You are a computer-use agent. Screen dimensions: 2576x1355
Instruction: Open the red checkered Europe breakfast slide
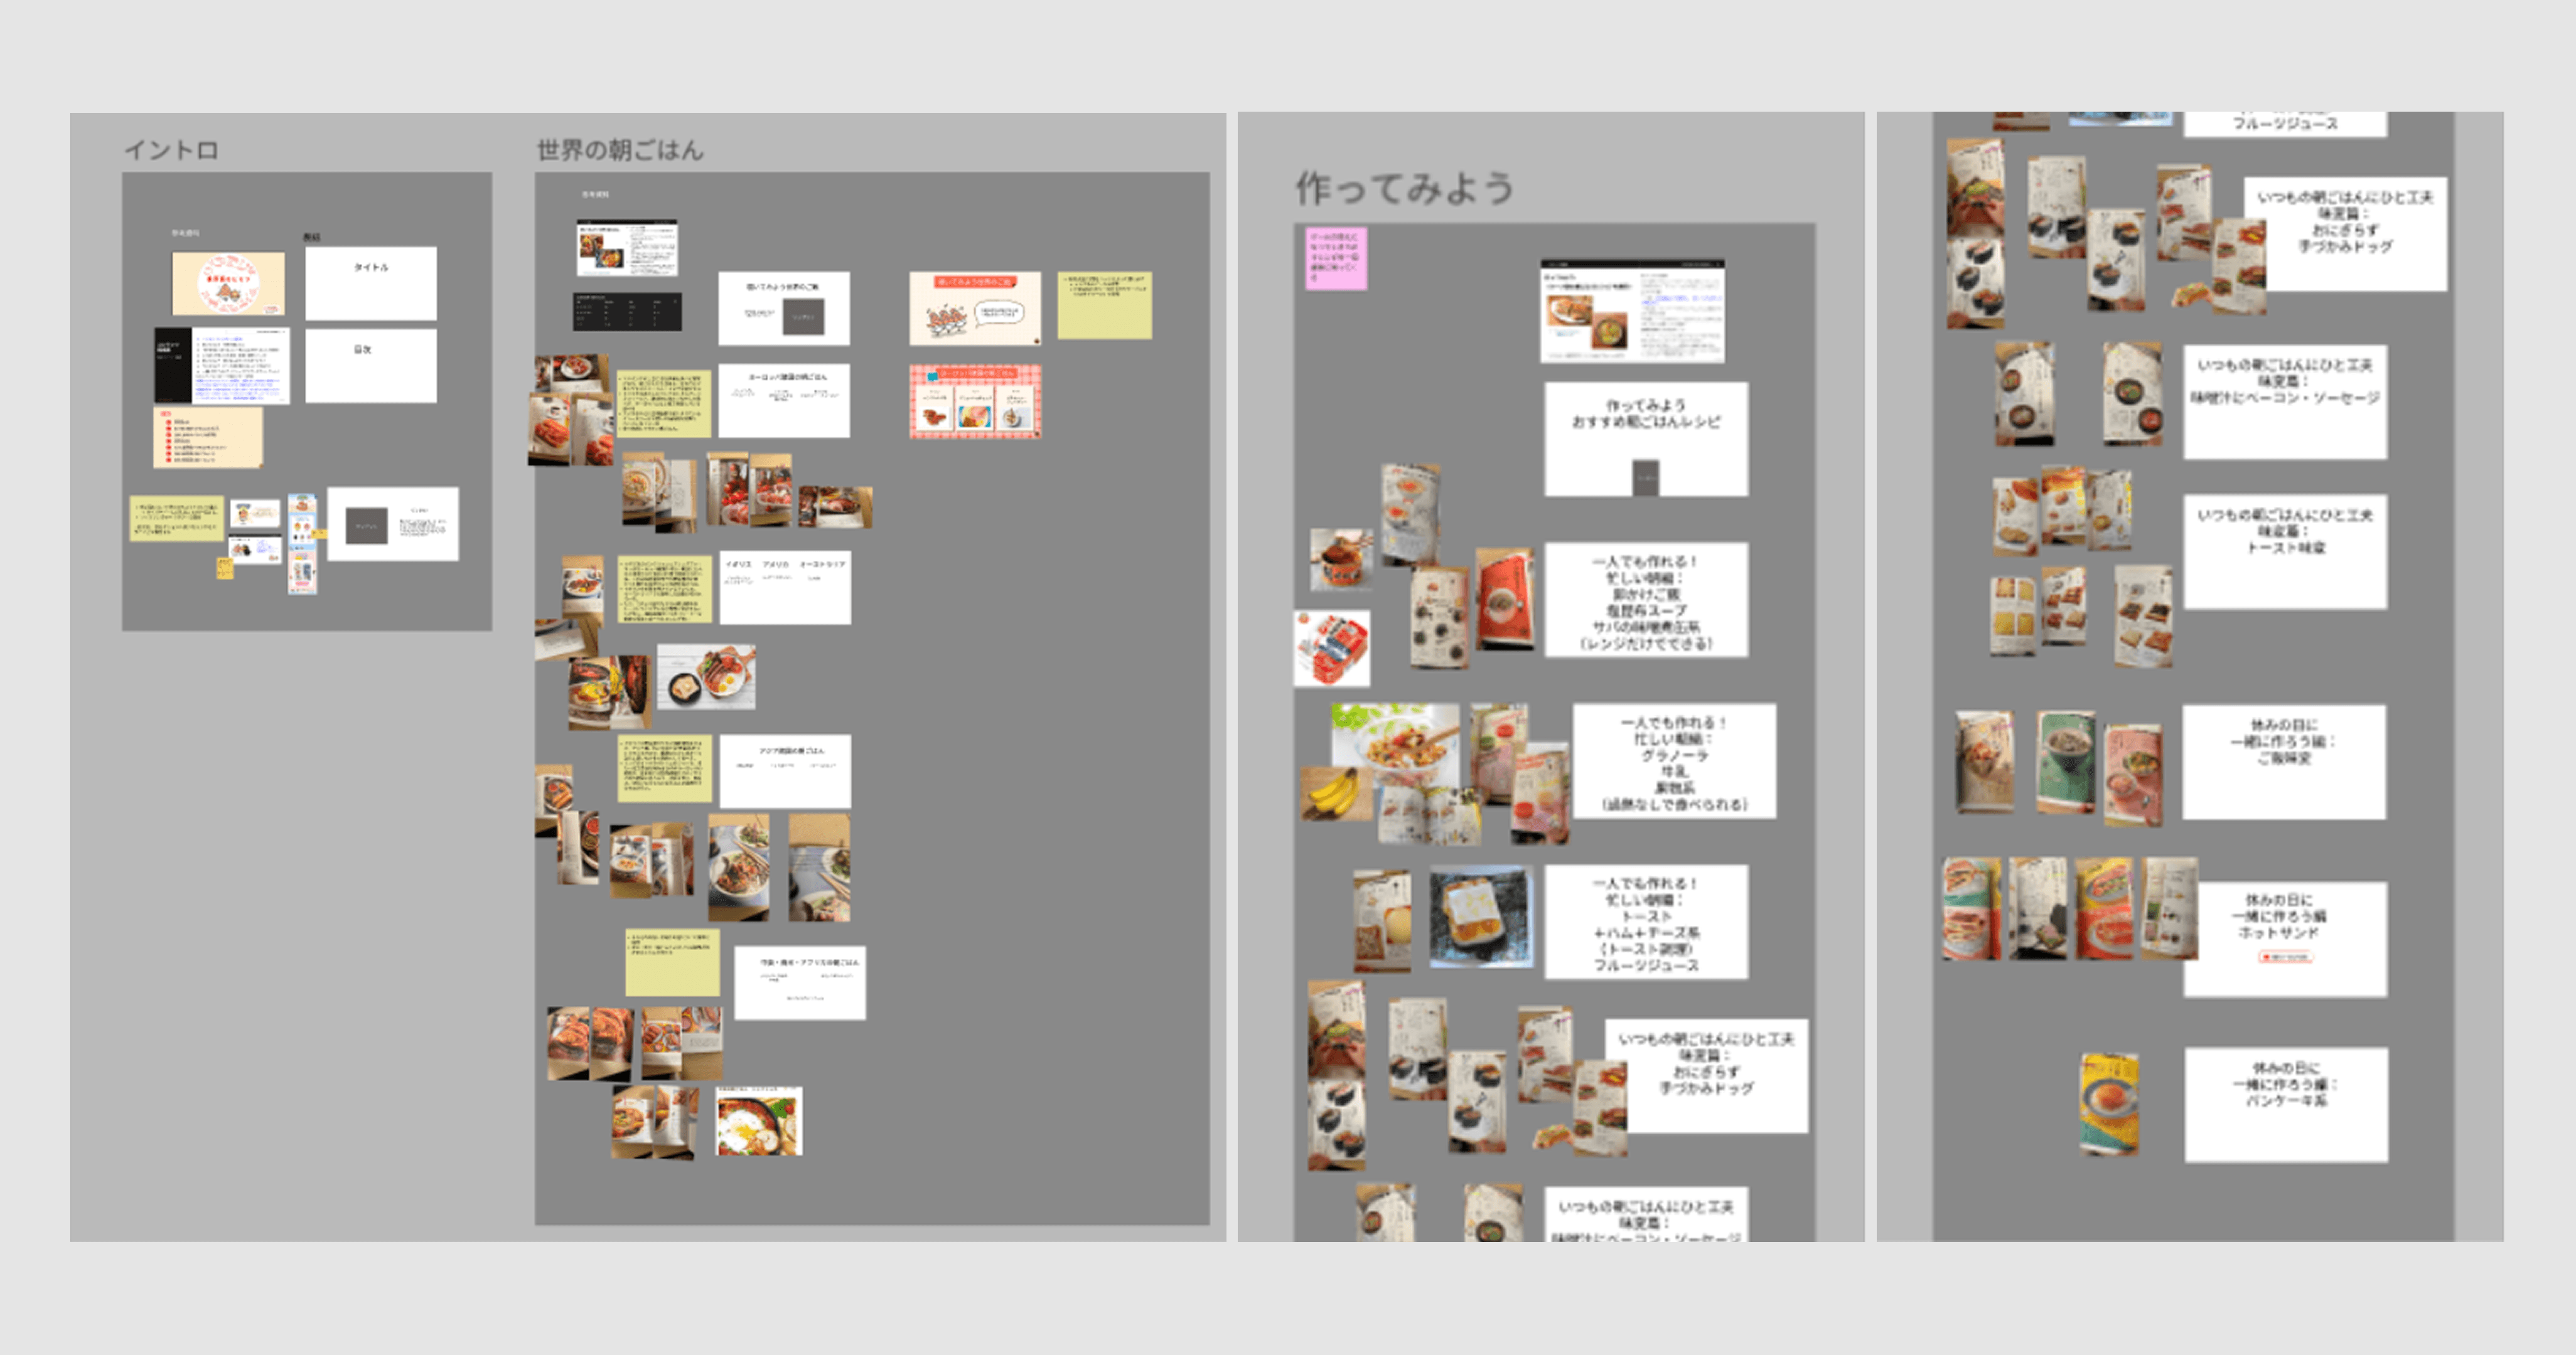pos(975,401)
